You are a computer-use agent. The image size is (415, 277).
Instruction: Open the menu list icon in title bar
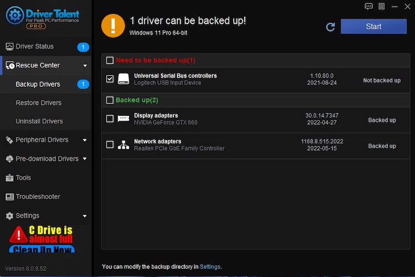[x=381, y=6]
